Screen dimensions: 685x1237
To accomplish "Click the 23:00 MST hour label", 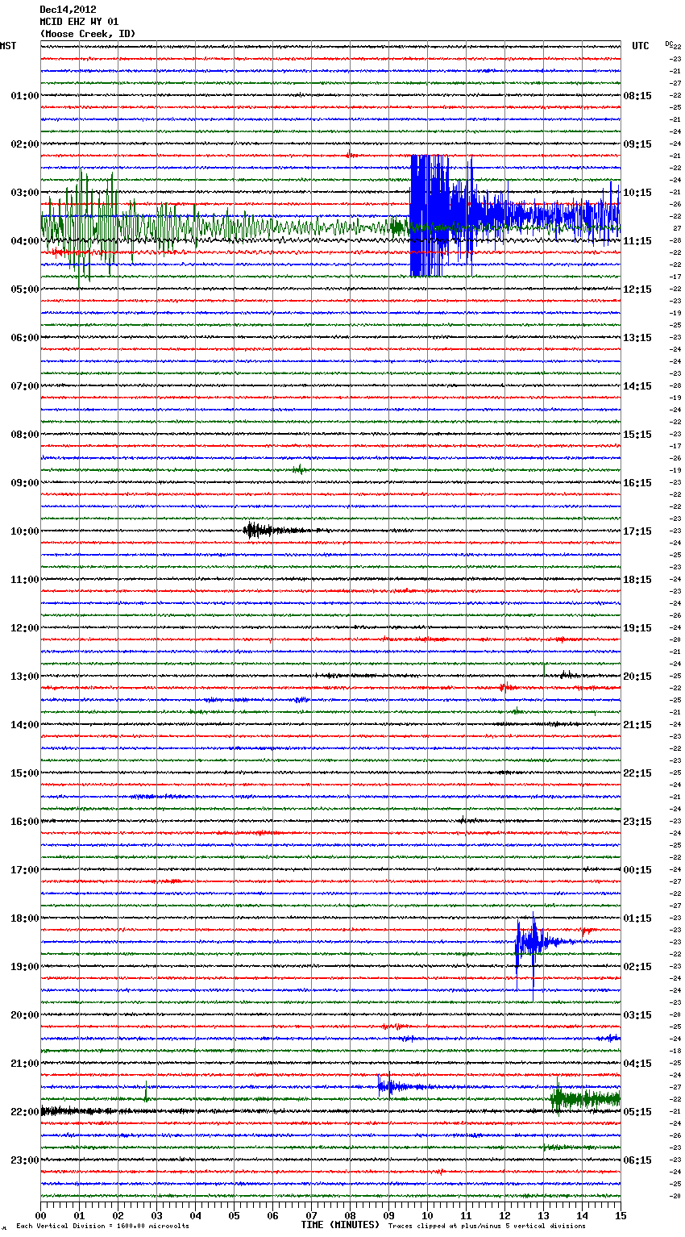I will [24, 1160].
